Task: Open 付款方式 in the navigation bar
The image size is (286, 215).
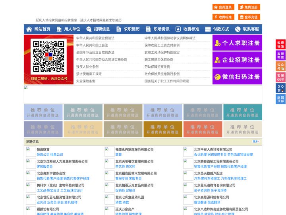Action: [x=221, y=29]
